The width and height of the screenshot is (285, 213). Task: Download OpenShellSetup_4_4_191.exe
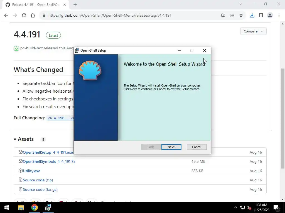coord(48,152)
